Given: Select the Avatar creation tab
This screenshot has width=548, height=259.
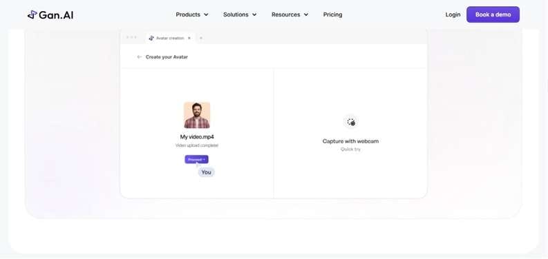Looking at the screenshot, I should coord(170,38).
